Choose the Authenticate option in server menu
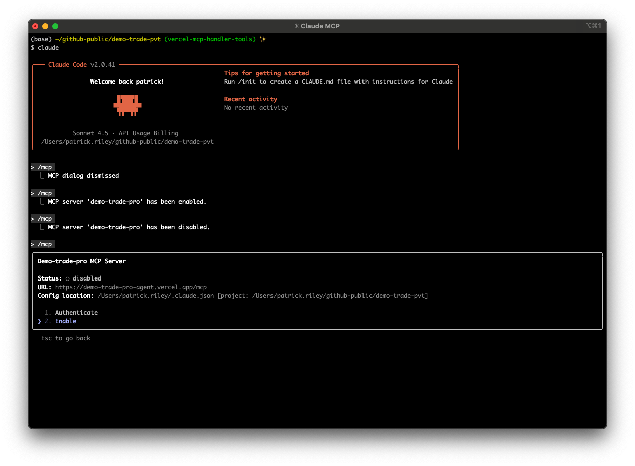 click(x=76, y=313)
